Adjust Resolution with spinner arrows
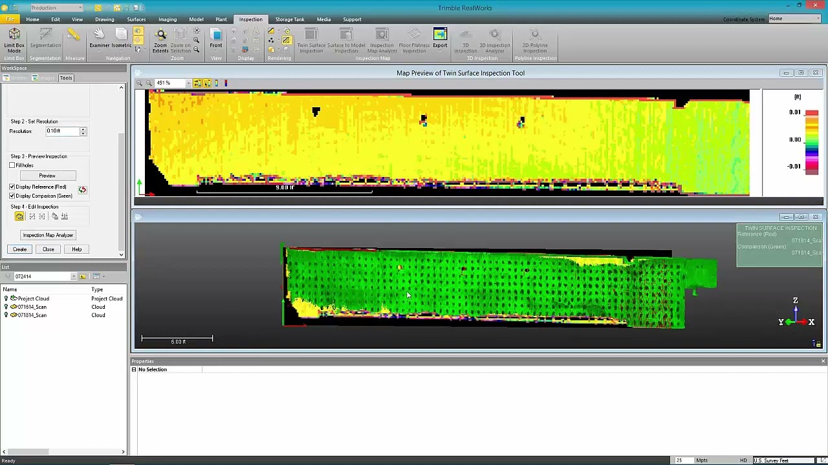828x465 pixels. tap(83, 131)
